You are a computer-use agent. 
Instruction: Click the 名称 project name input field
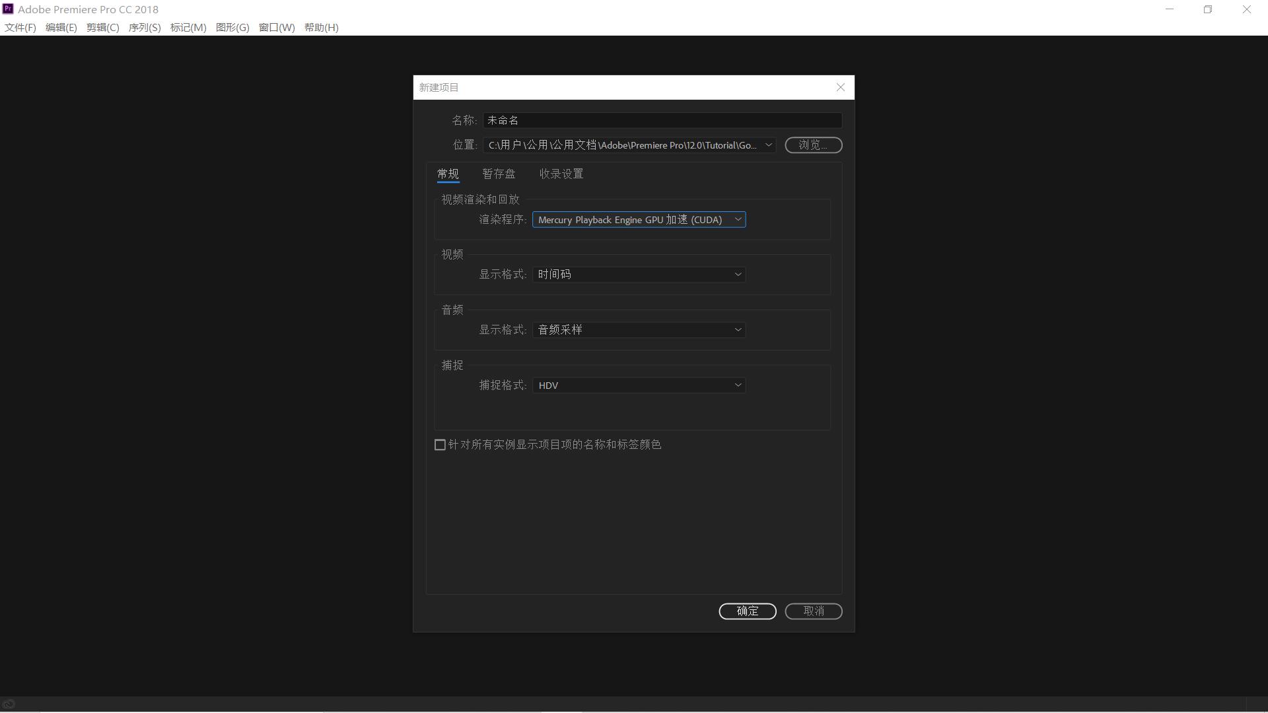[x=662, y=120]
